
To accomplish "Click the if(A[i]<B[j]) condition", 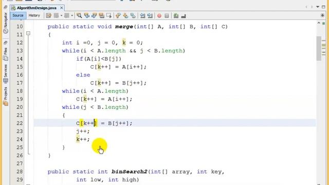I will pos(99,59).
